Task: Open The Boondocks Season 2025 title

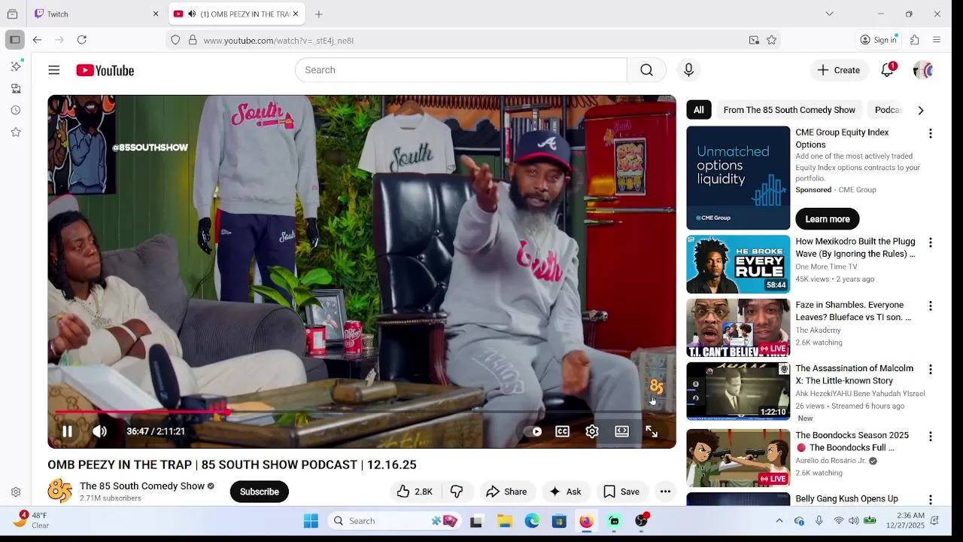Action: coord(852,441)
